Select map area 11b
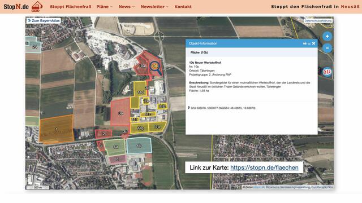The image size is (362, 203). point(162,107)
